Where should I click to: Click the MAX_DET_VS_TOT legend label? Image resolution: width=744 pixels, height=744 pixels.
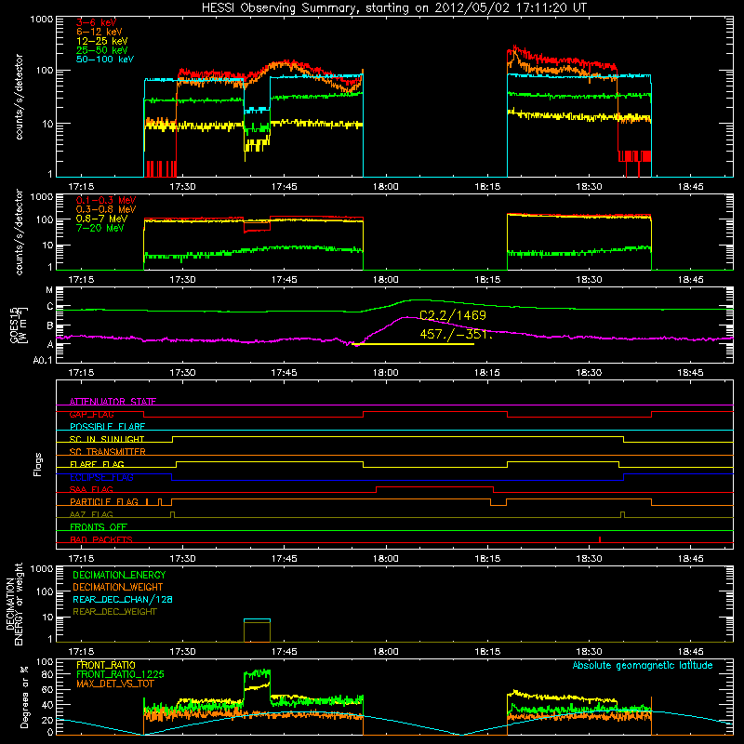coord(115,684)
